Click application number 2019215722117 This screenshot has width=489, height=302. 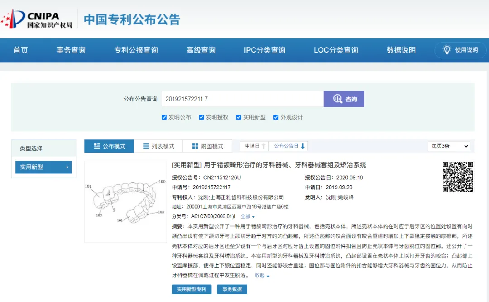tap(211, 187)
